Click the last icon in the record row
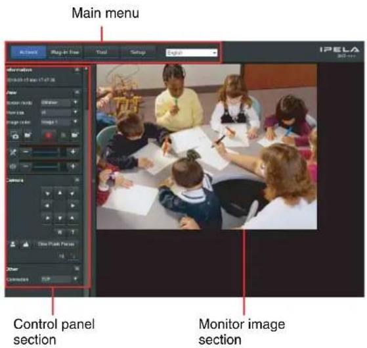Screen dimensions: 367x348 click(x=74, y=135)
